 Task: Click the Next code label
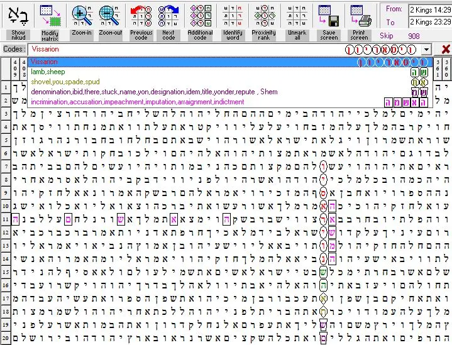point(168,35)
